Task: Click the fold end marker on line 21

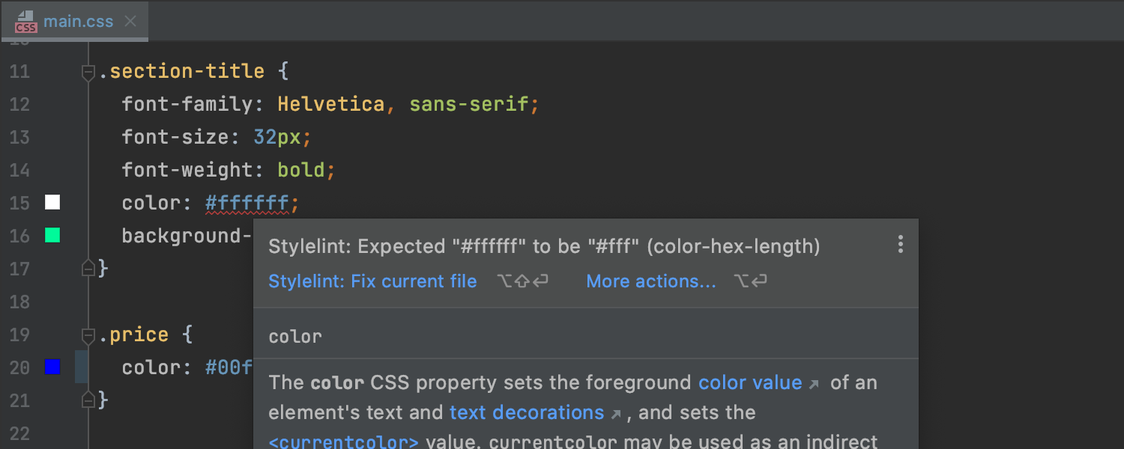Action: (x=88, y=400)
